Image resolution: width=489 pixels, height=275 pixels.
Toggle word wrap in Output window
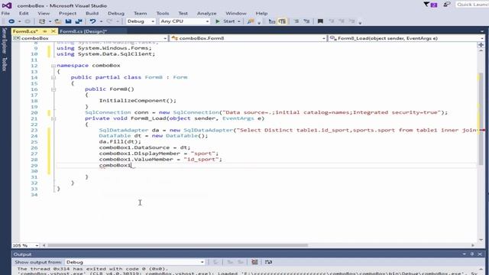pyautogui.click(x=268, y=262)
